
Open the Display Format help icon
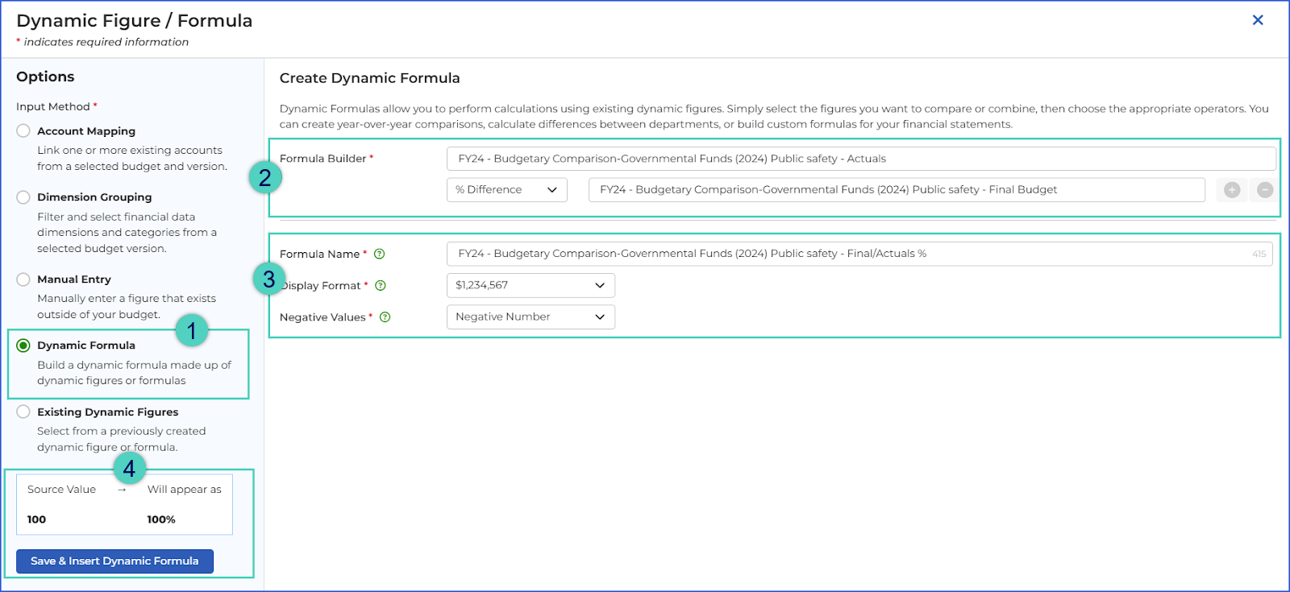[381, 285]
